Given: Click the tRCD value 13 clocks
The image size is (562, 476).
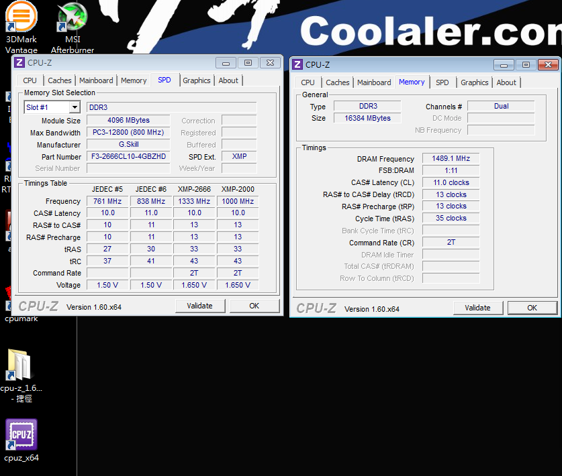Looking at the screenshot, I should [x=451, y=194].
